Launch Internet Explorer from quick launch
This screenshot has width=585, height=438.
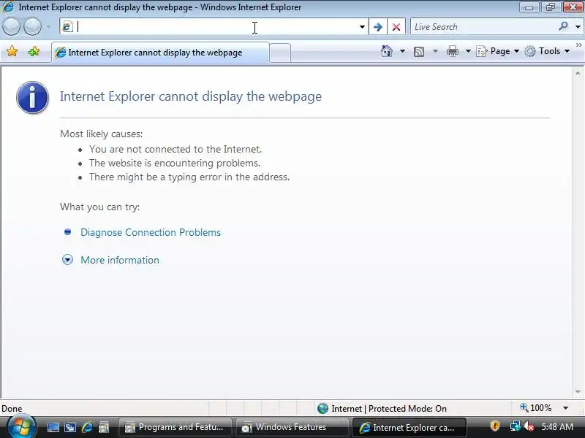click(x=87, y=428)
